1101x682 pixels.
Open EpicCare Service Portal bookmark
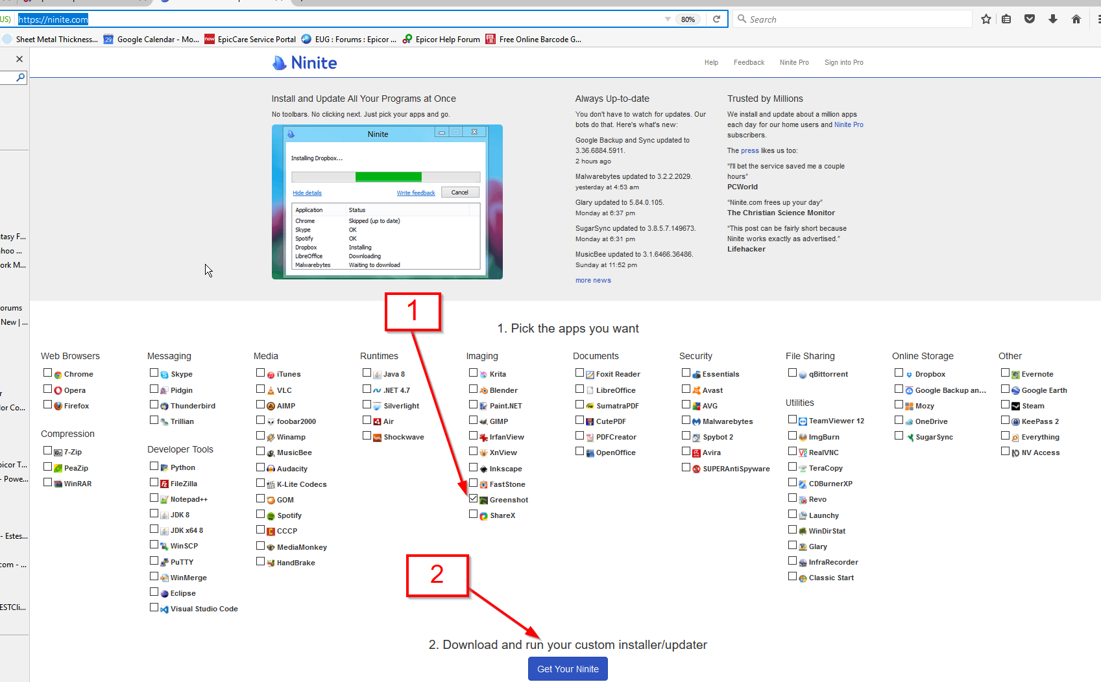click(250, 40)
